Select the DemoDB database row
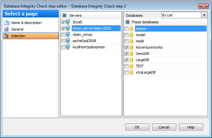 tap(165, 54)
